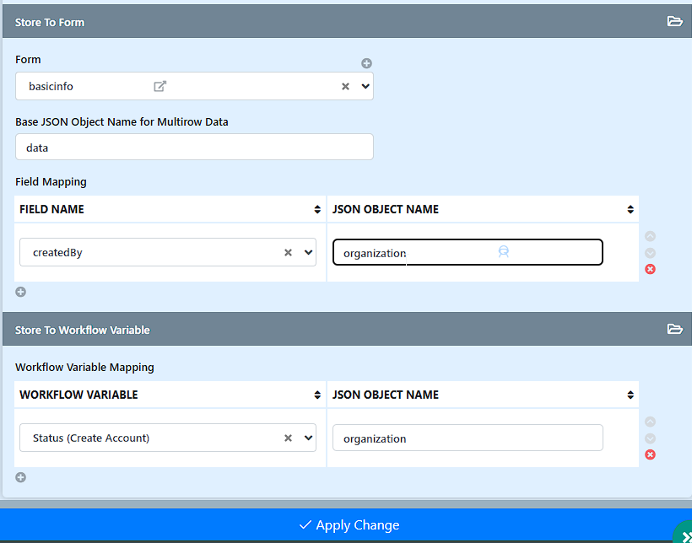
Task: Delete the Status workflow variable row
Action: pos(650,454)
